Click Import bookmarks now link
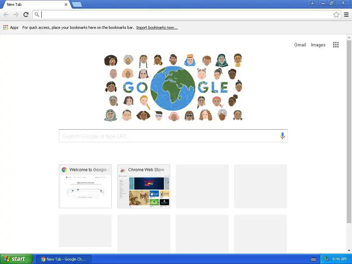The image size is (352, 264). click(157, 27)
